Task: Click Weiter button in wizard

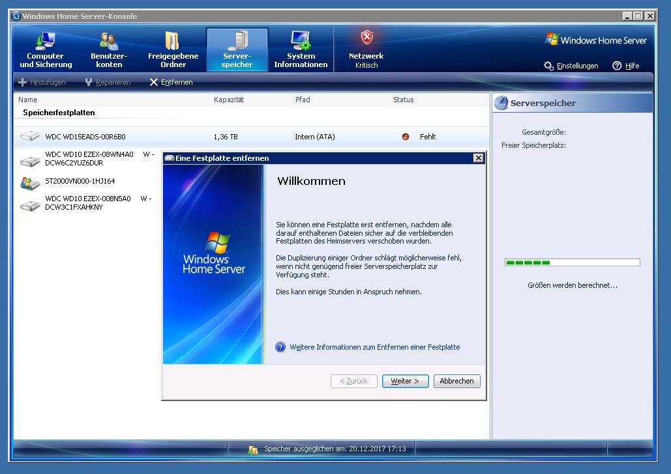Action: point(405,381)
